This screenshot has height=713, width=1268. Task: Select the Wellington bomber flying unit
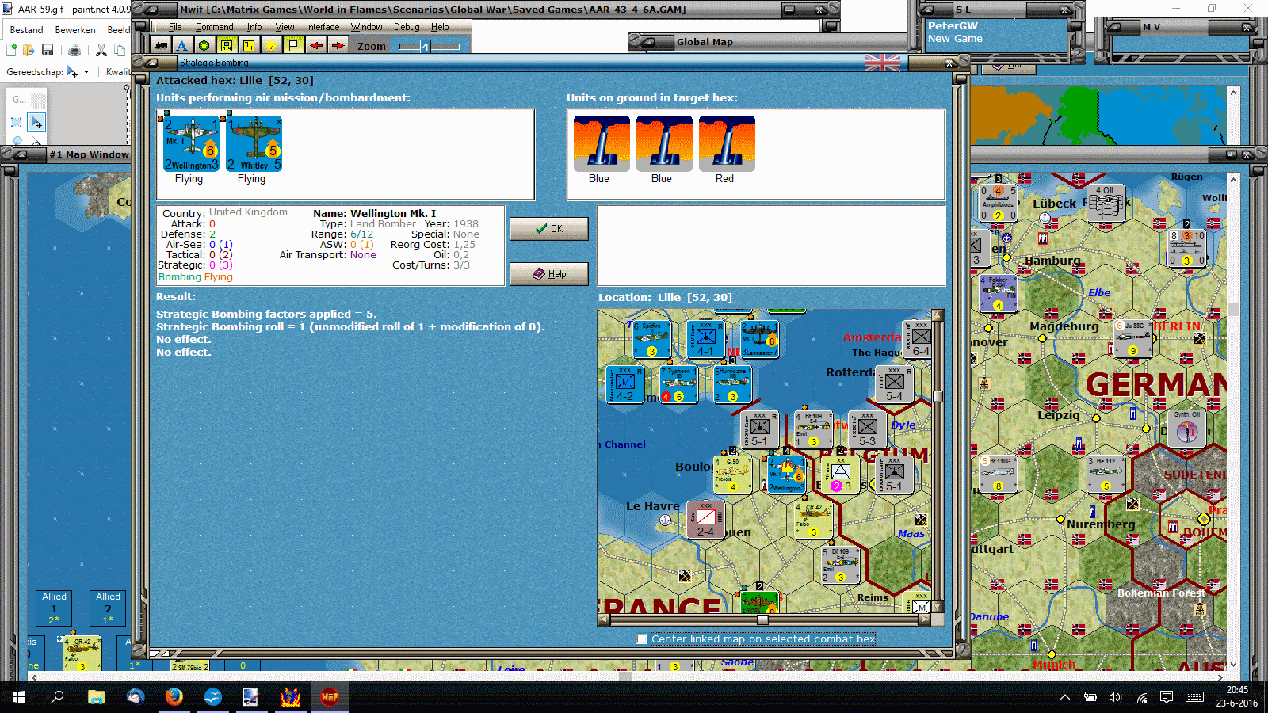(x=191, y=144)
